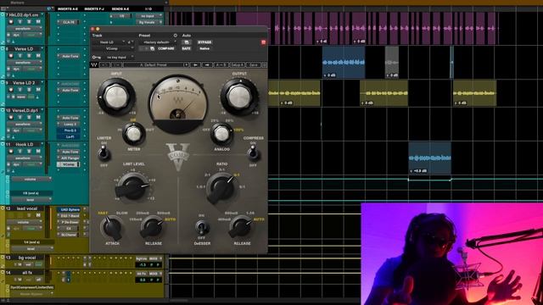Open the Waves A: Default Preset menu
Image resolution: width=543 pixels, height=305 pixels.
pos(156,64)
